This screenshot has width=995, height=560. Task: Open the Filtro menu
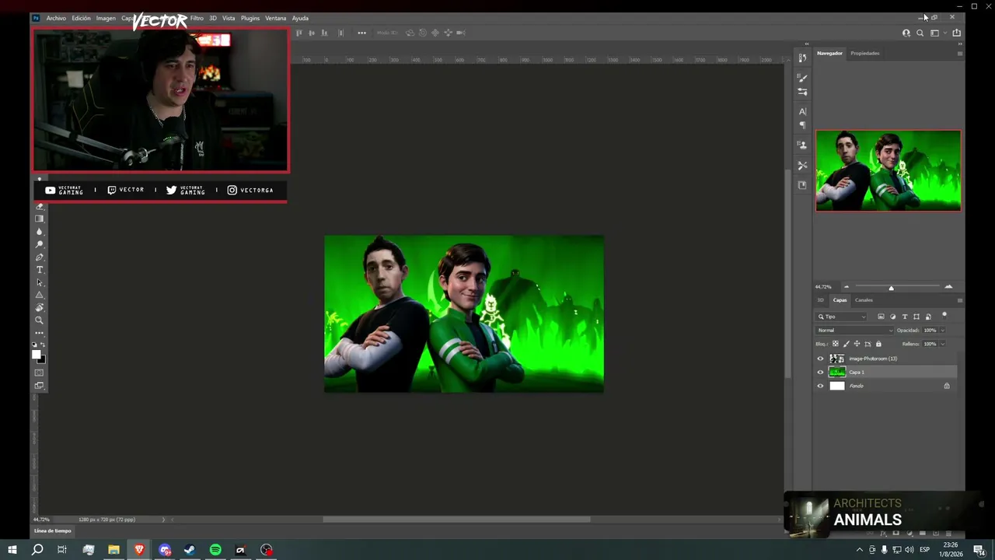click(197, 18)
